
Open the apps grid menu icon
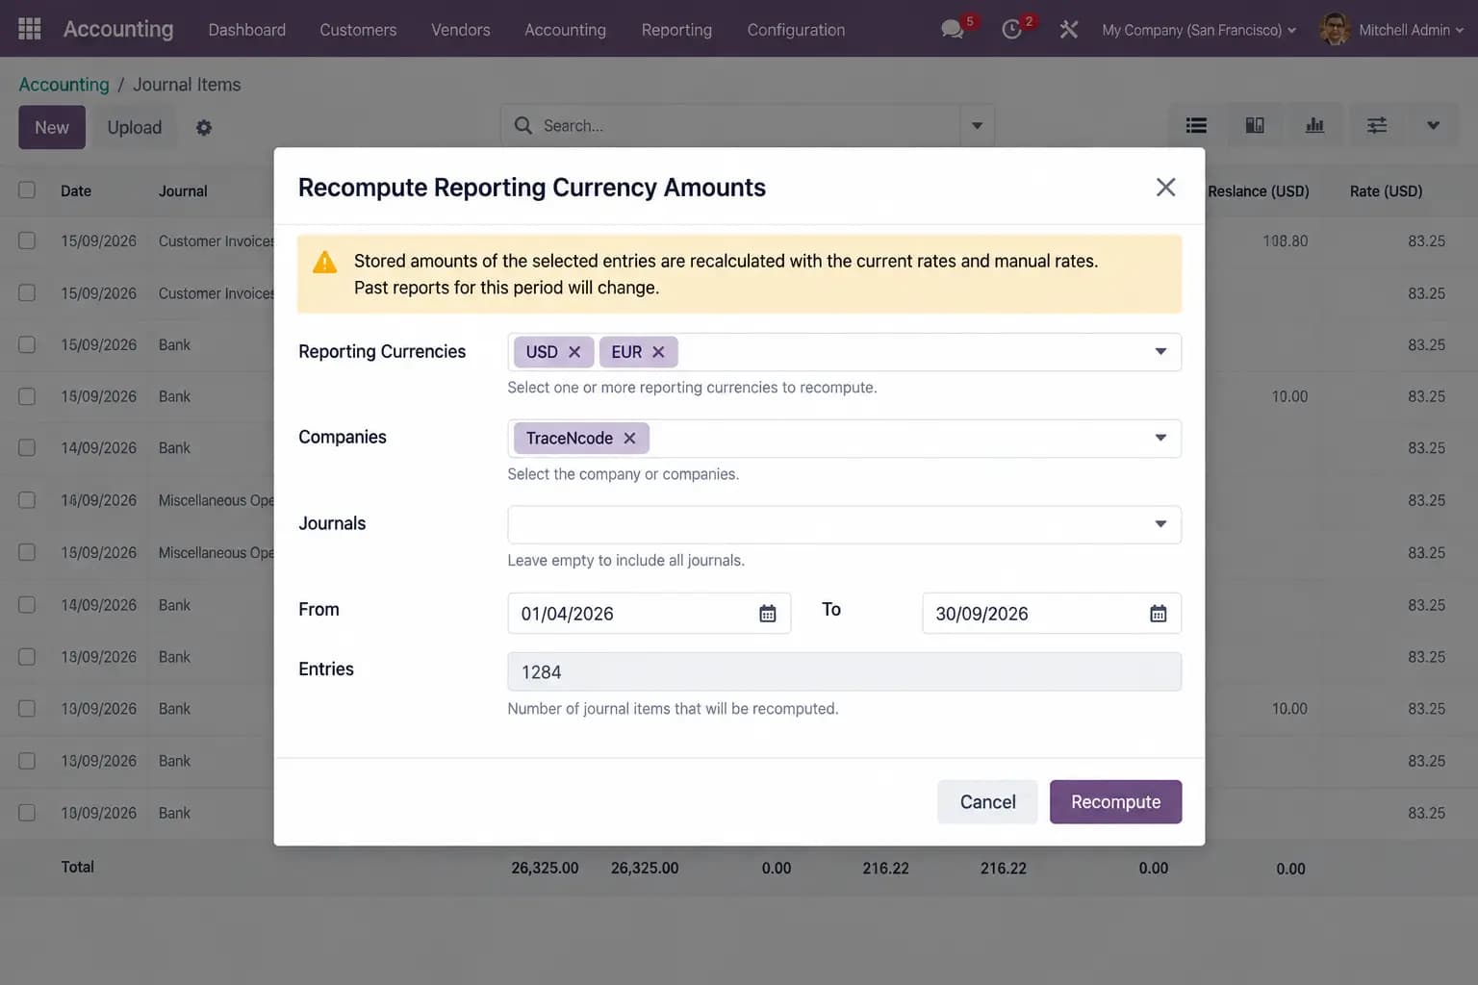[30, 29]
